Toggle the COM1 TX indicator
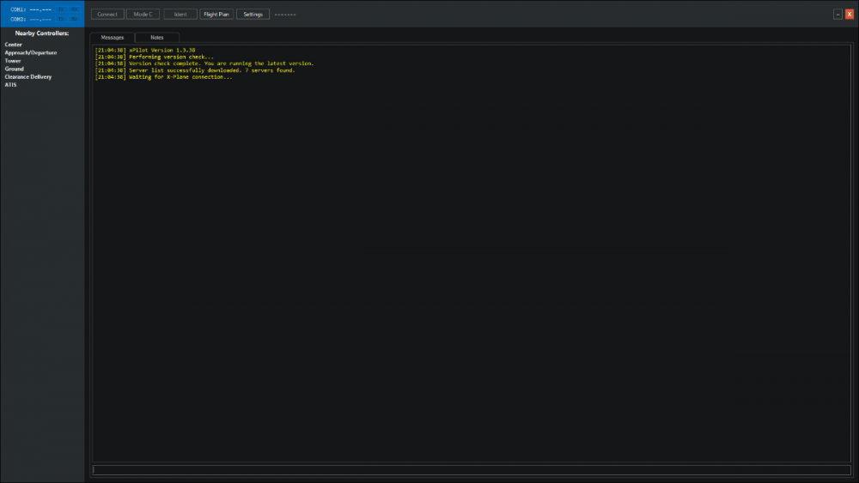Screen dimensions: 859x483 [x=62, y=9]
